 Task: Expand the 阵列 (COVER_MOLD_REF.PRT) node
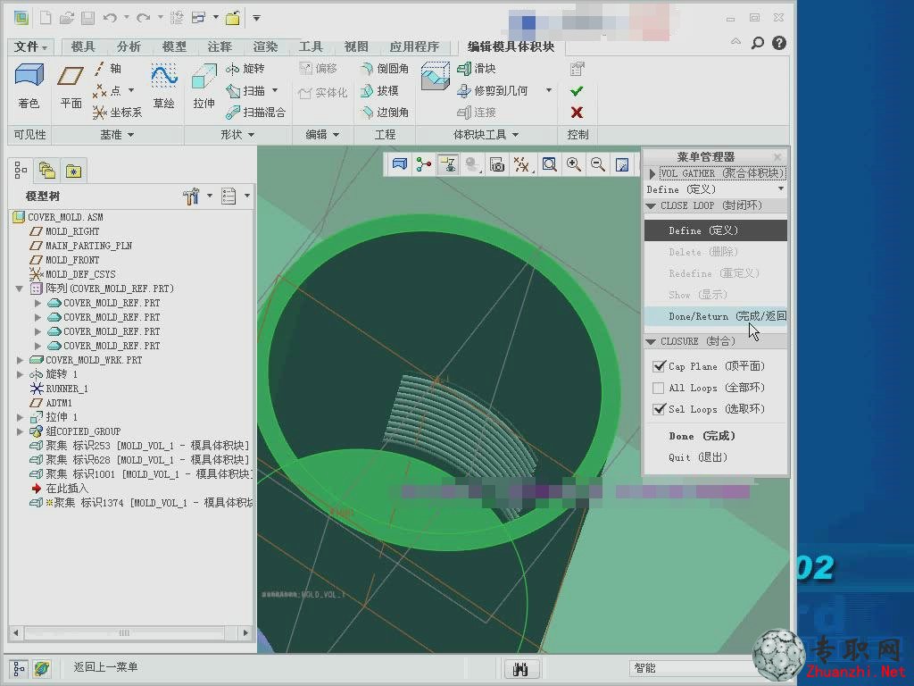coord(20,289)
